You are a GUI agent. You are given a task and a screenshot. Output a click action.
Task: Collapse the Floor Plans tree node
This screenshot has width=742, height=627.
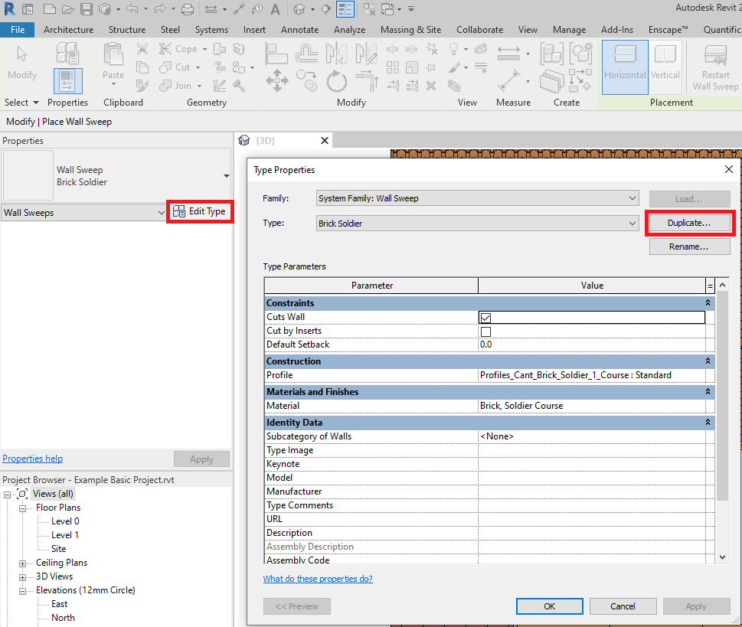click(22, 508)
